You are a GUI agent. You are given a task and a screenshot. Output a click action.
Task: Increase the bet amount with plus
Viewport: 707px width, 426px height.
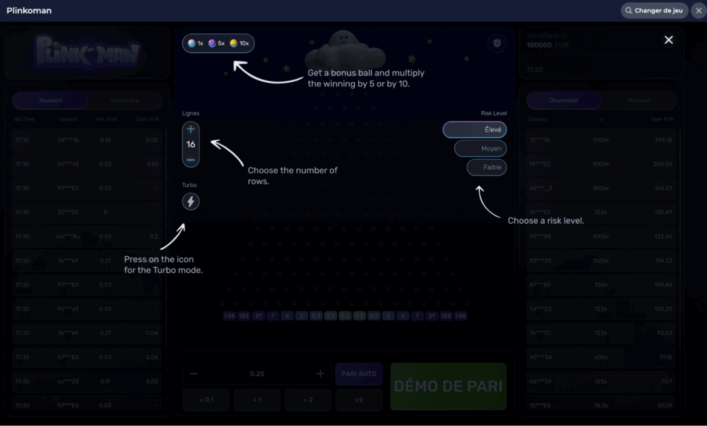click(320, 374)
